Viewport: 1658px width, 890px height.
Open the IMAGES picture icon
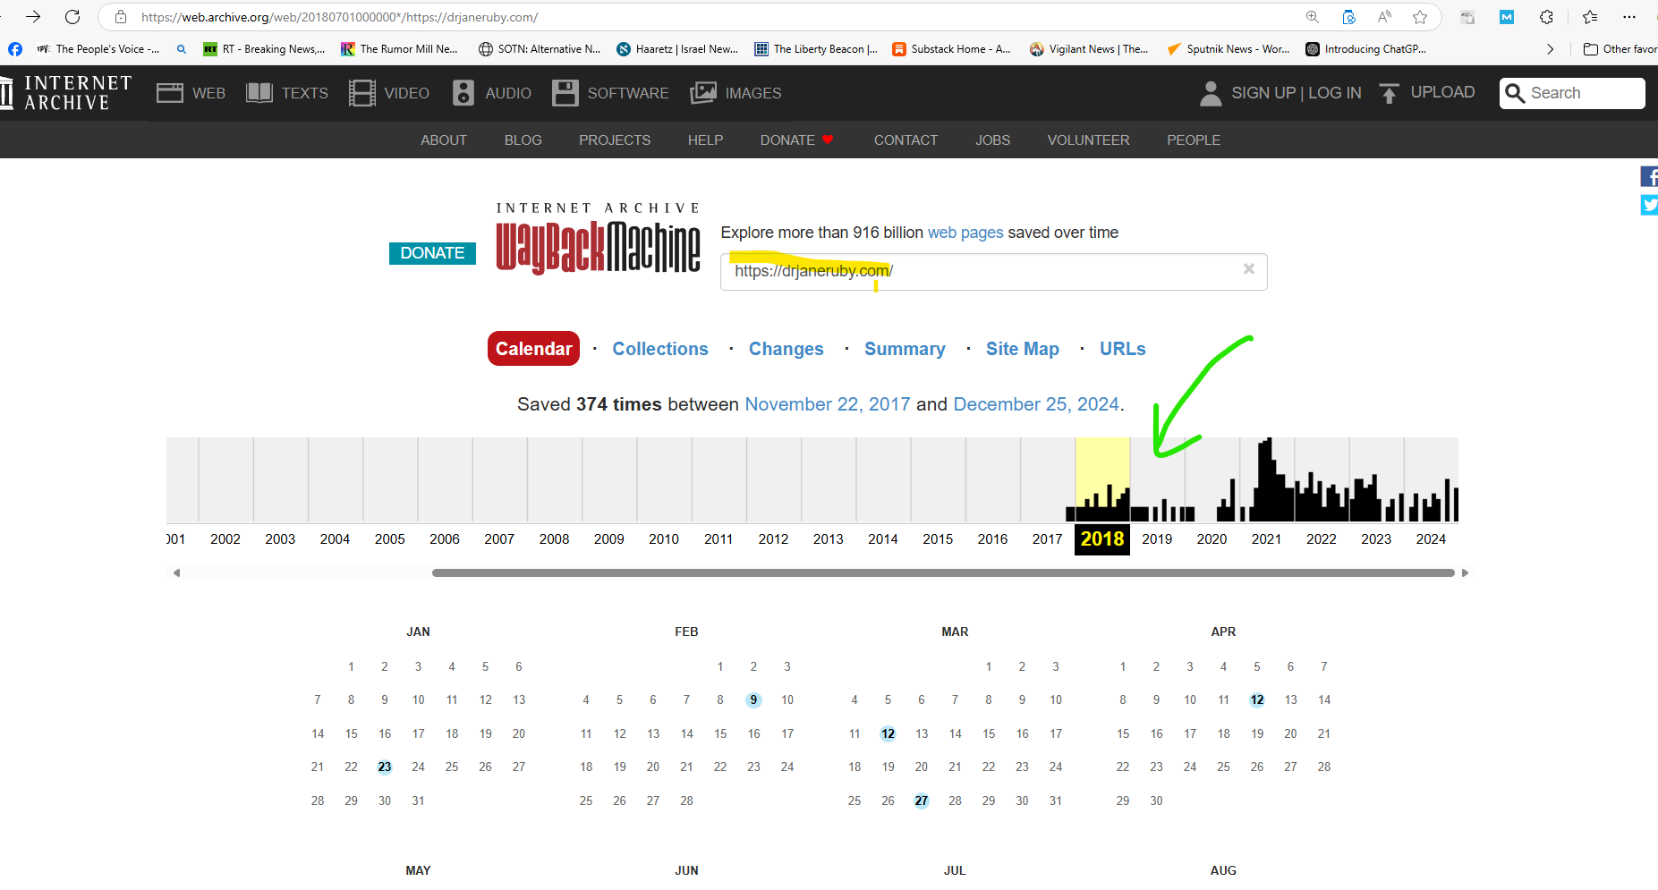(x=703, y=93)
